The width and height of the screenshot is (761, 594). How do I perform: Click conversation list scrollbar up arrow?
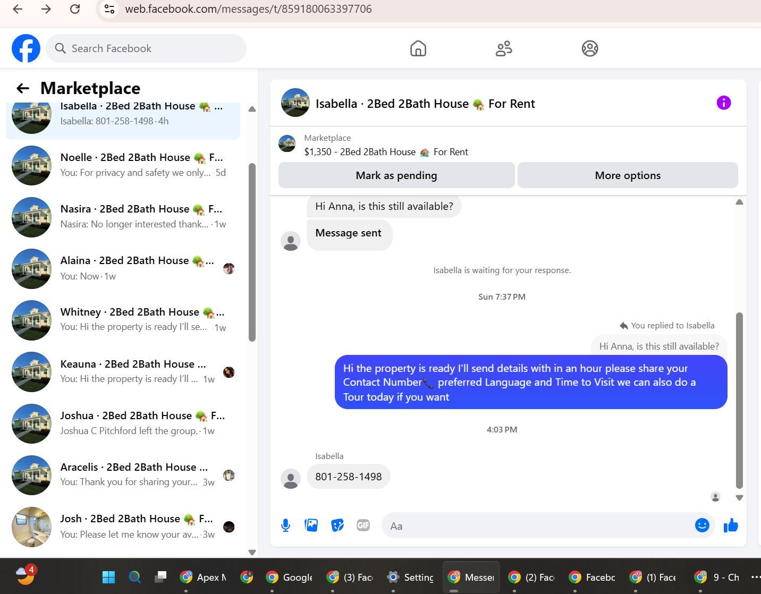(x=252, y=109)
